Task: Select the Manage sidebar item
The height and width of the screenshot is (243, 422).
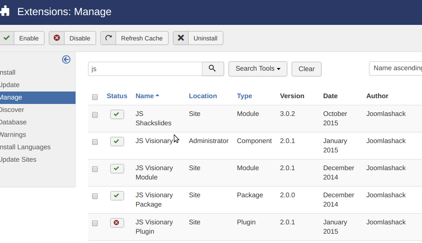Action: [38, 98]
